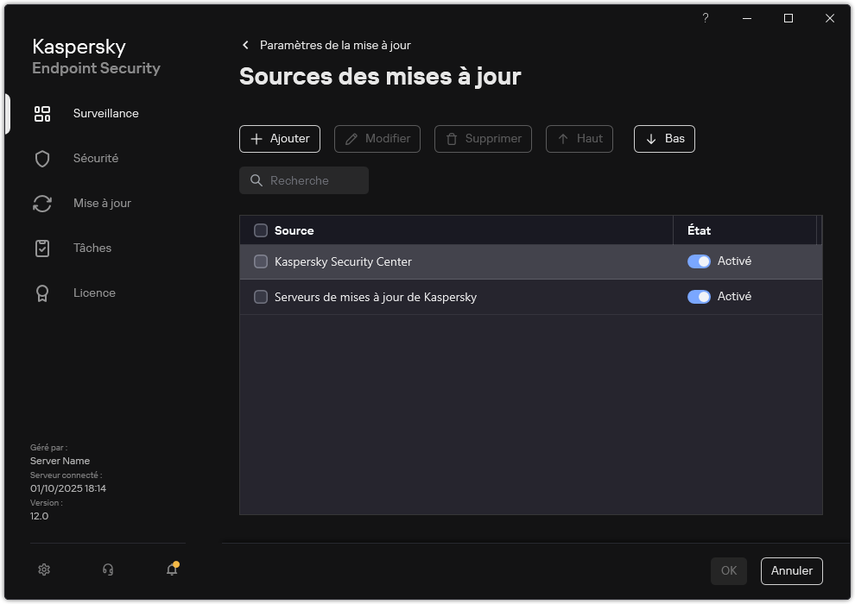Click inside the Recherche search field
855x604 pixels.
(x=303, y=180)
